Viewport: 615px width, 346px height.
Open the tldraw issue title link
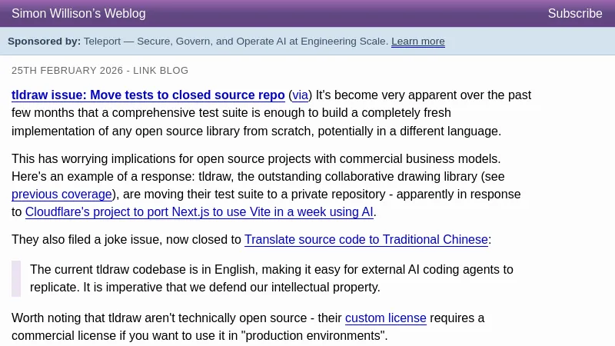point(148,95)
